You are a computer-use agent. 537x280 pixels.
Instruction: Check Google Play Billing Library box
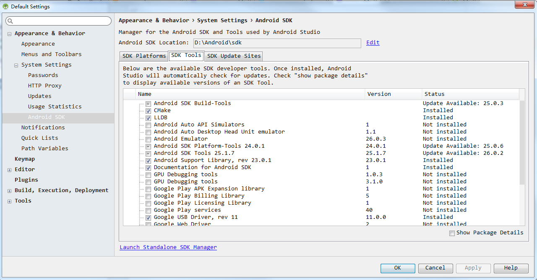click(x=148, y=196)
